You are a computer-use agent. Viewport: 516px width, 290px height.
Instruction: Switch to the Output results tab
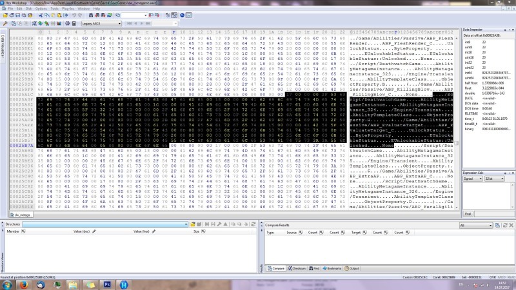(x=352, y=269)
